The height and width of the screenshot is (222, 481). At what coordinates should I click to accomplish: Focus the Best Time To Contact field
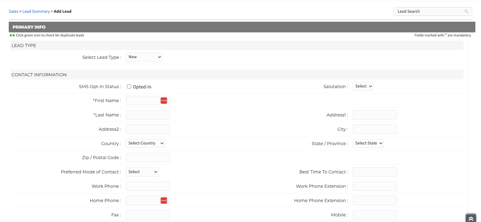point(375,172)
